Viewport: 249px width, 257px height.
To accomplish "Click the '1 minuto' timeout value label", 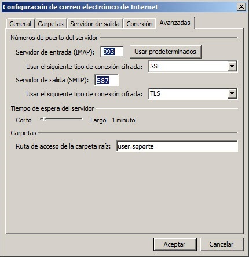I will coord(123,120).
